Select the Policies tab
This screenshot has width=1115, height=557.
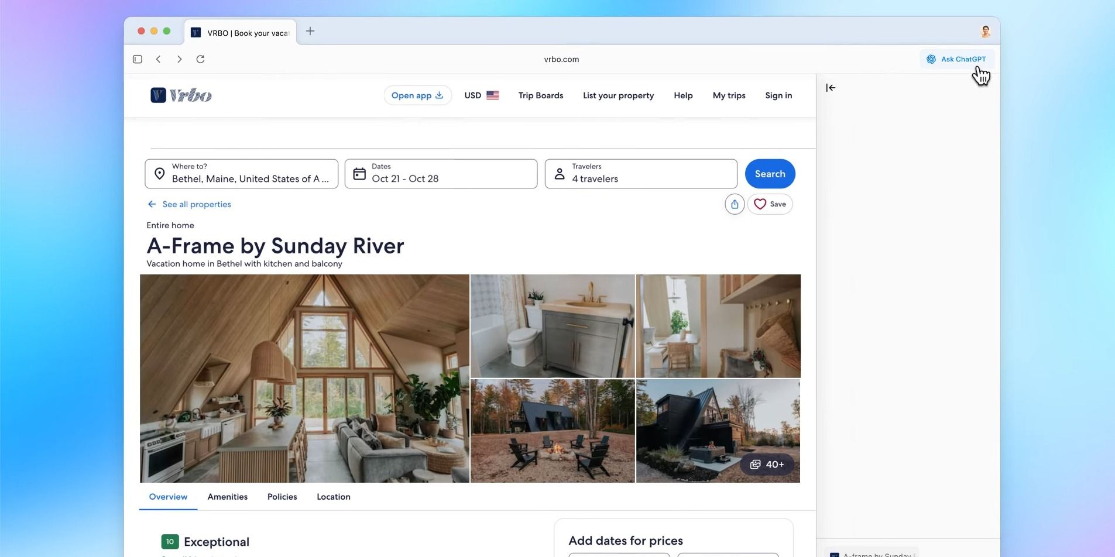tap(282, 497)
